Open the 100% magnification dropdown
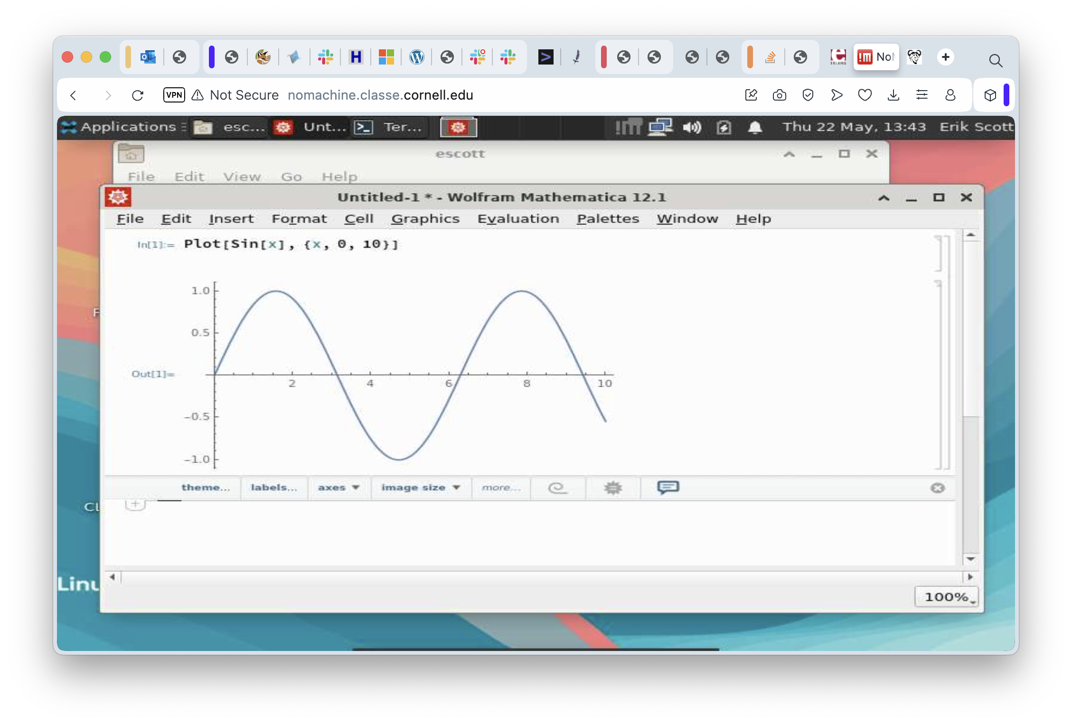Image resolution: width=1072 pixels, height=725 pixels. click(947, 597)
